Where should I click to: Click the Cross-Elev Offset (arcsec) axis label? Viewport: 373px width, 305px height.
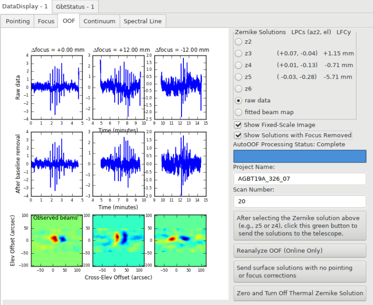[118, 277]
